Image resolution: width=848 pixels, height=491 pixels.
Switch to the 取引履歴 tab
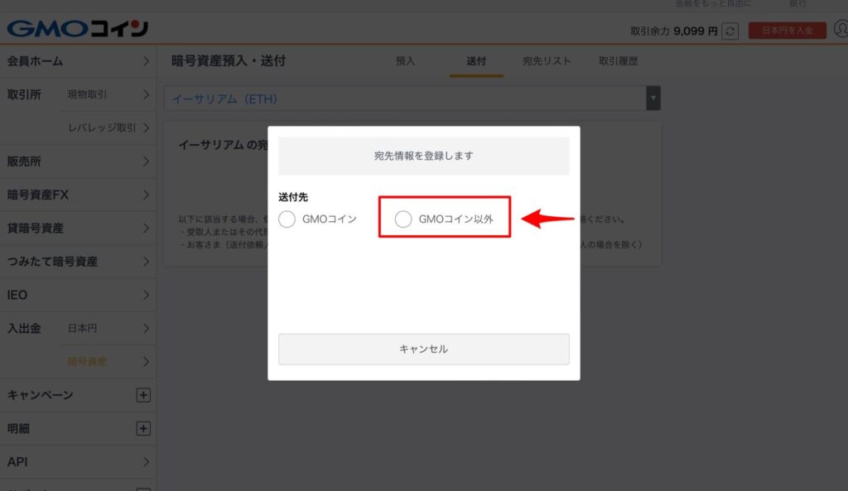[618, 61]
